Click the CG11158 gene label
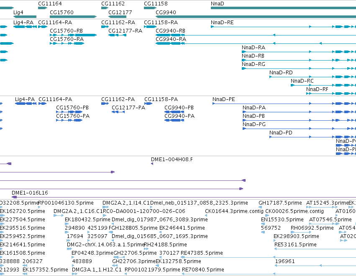Image resolution: width=356 pixels, height=276 pixels. click(156, 4)
